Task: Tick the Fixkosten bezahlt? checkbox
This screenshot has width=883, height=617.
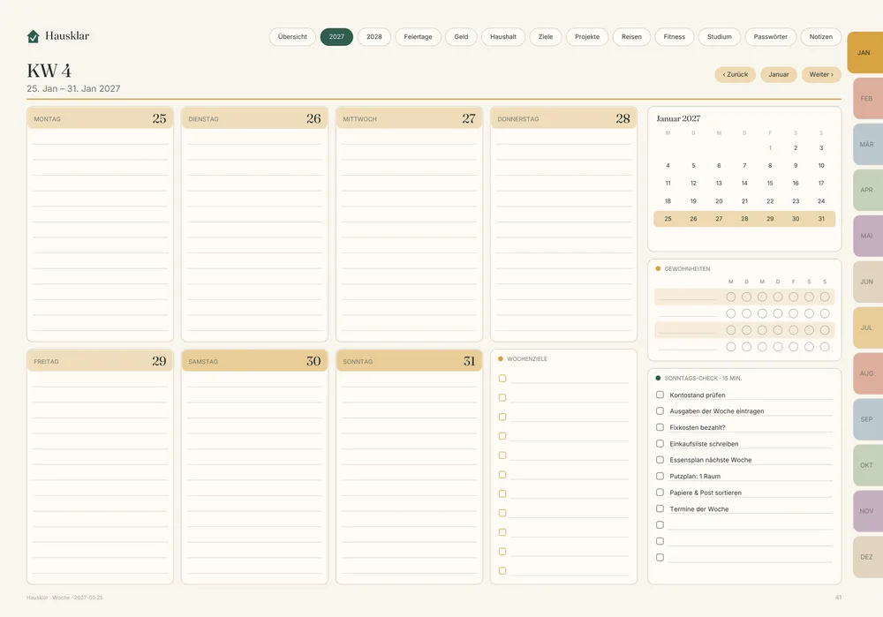Action: tap(660, 427)
